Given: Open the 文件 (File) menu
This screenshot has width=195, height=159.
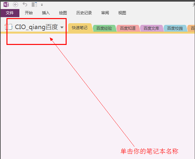Looking at the screenshot, I should tap(10, 13).
